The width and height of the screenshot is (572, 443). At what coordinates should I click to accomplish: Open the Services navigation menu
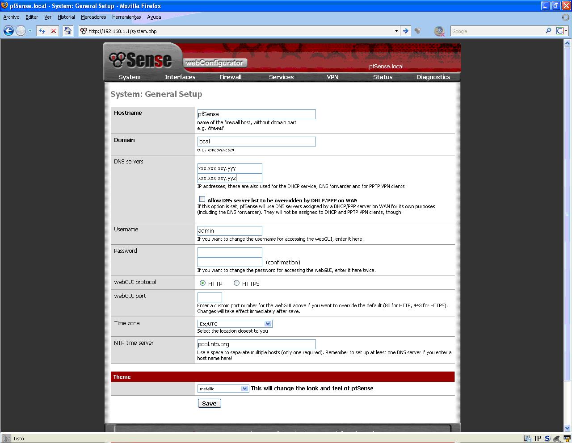tap(281, 77)
